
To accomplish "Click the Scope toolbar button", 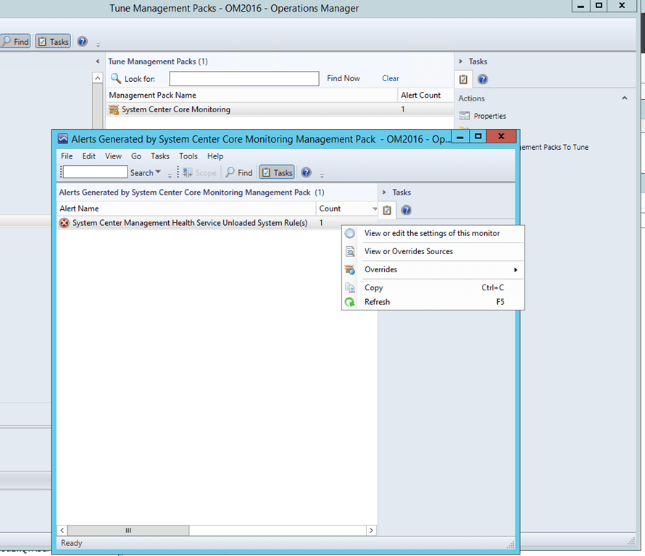I will 200,172.
